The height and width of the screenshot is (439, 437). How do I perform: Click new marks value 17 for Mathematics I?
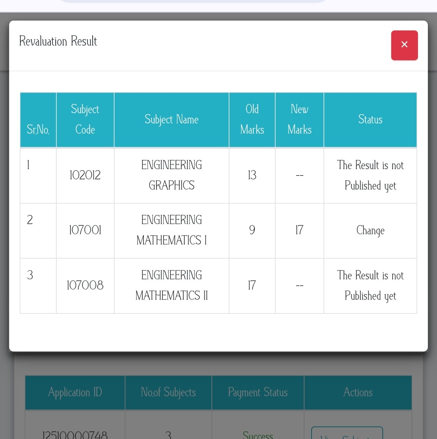[x=299, y=230]
